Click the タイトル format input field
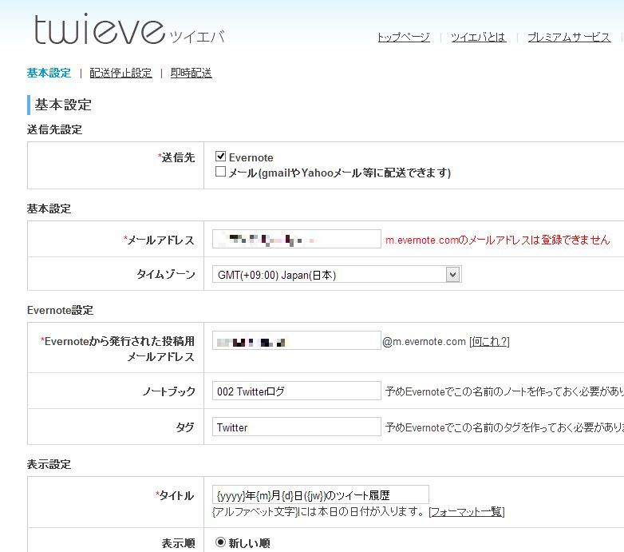 point(320,494)
